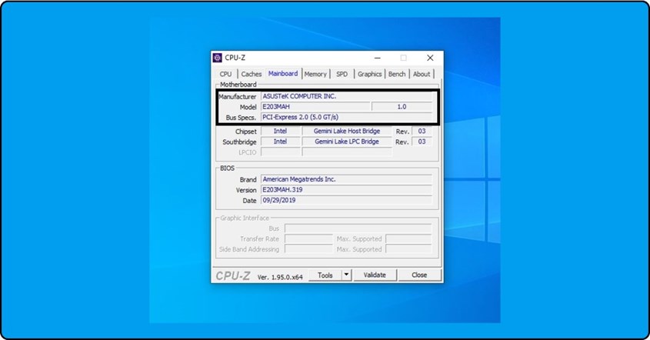The image size is (650, 340).
Task: Open the Bench tab
Action: [x=397, y=74]
